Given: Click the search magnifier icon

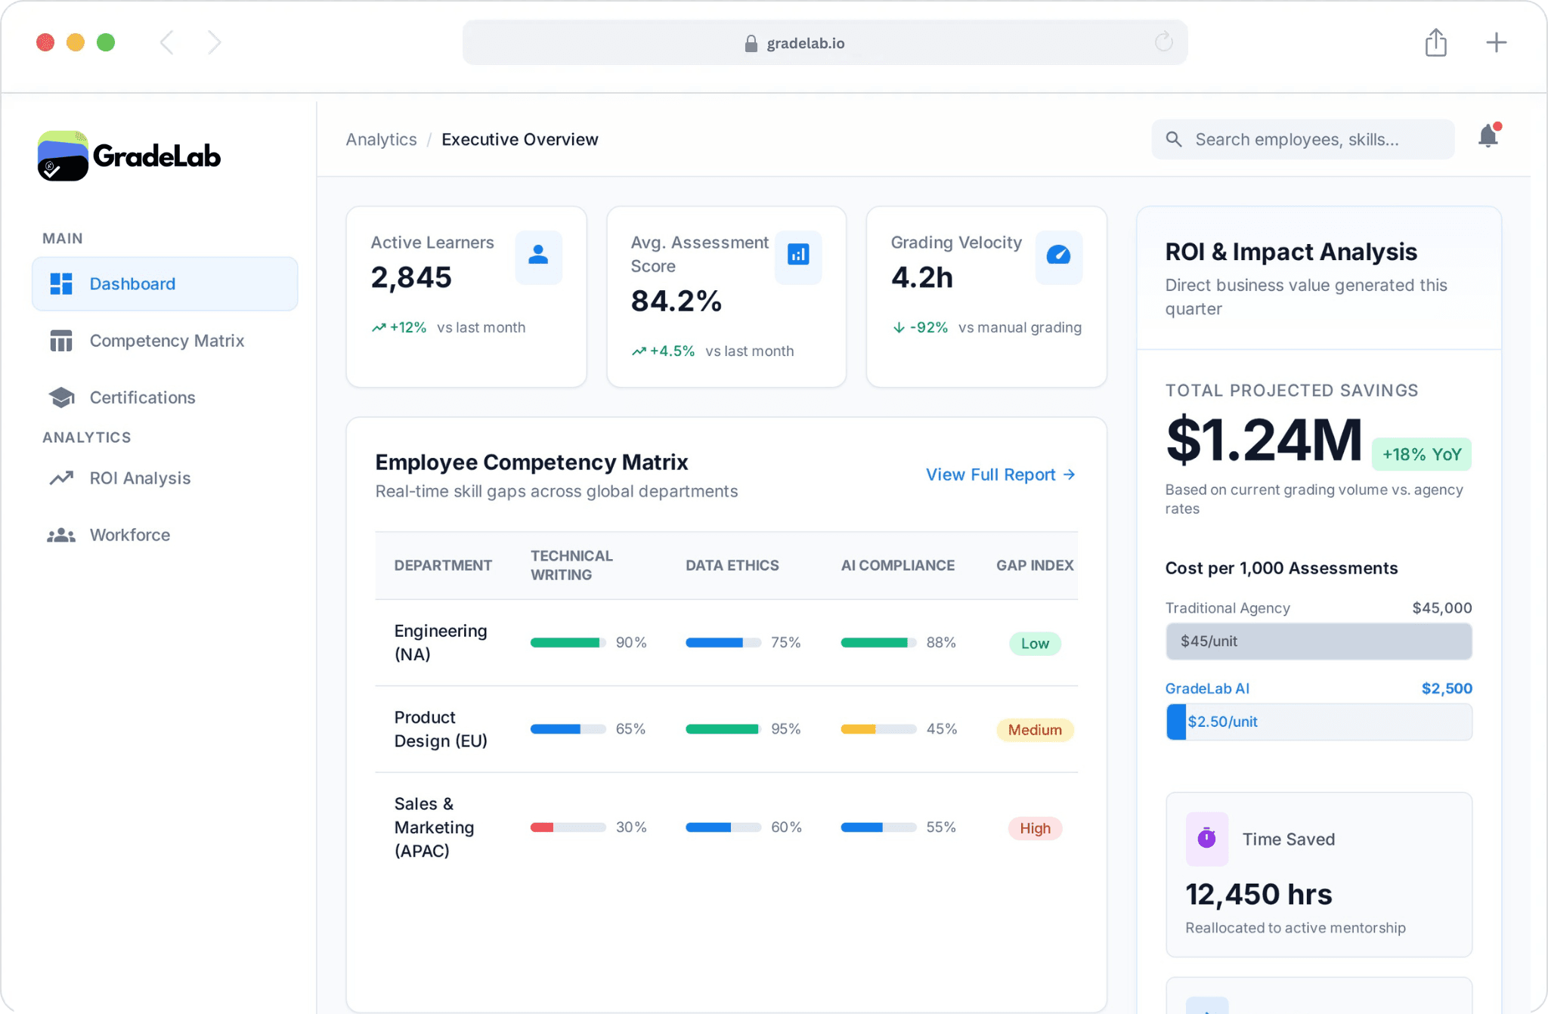Looking at the screenshot, I should click(x=1174, y=139).
